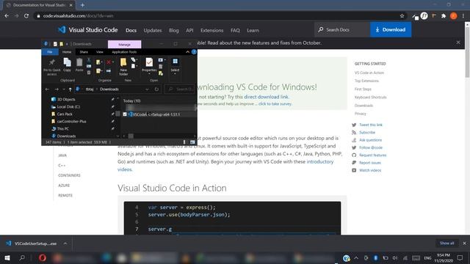Image resolution: width=470 pixels, height=264 pixels.
Task: Click the Explorer horizontal scrollbar thumb
Action: tap(131, 136)
